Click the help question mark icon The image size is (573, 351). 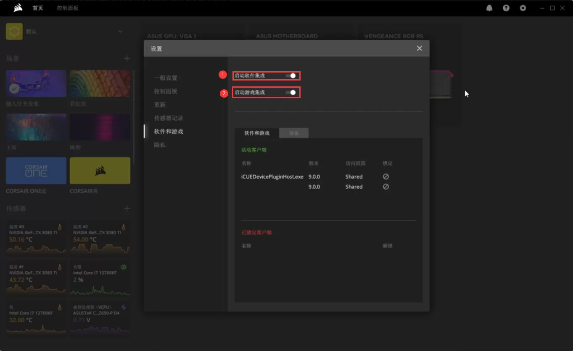pyautogui.click(x=506, y=8)
